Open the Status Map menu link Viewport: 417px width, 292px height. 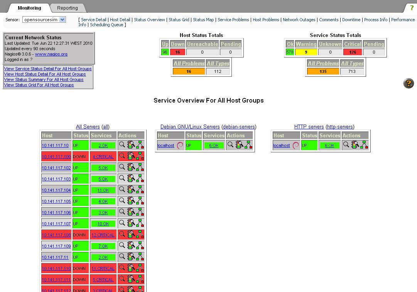pyautogui.click(x=203, y=20)
